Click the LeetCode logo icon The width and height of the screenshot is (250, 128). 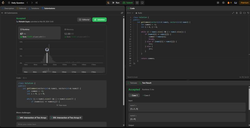(x=3, y=2)
